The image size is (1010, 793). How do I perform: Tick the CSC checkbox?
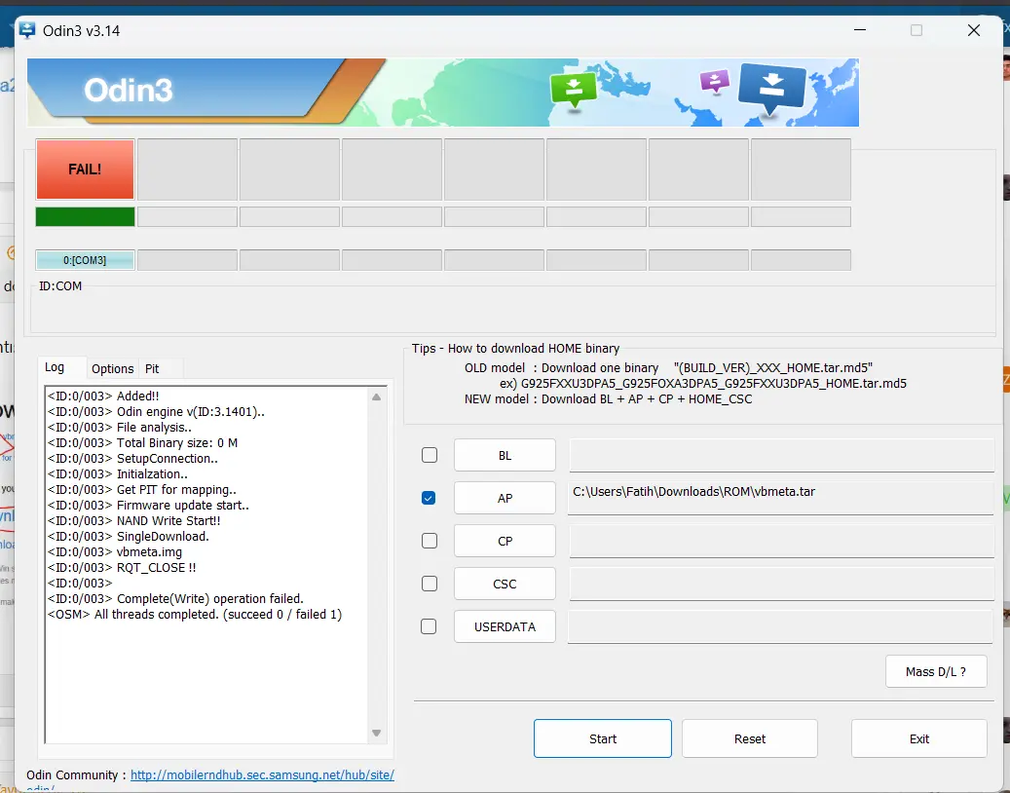click(429, 584)
